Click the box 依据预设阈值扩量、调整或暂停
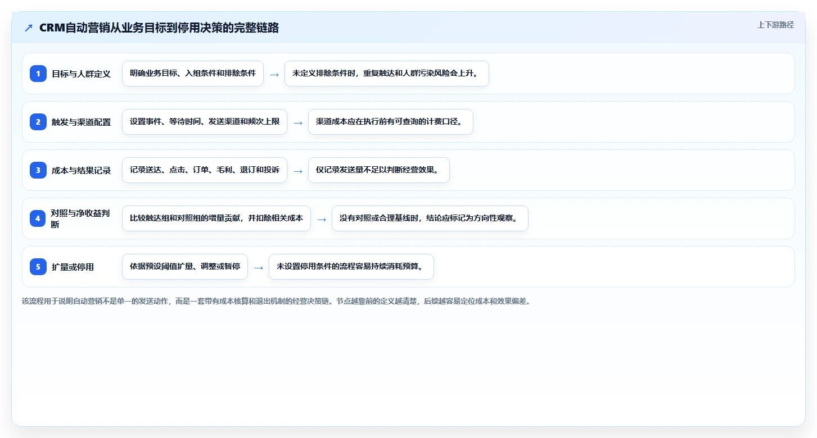817x438 pixels. (x=185, y=267)
